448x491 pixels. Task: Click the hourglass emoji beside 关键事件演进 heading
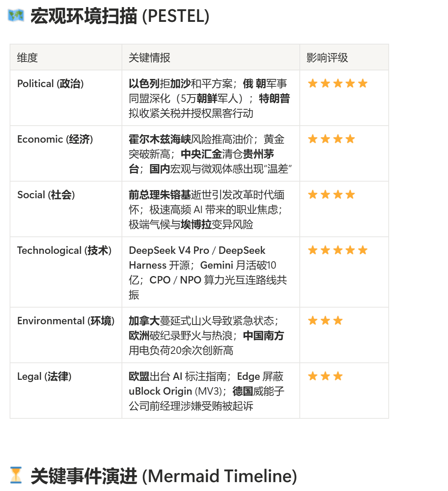(16, 475)
